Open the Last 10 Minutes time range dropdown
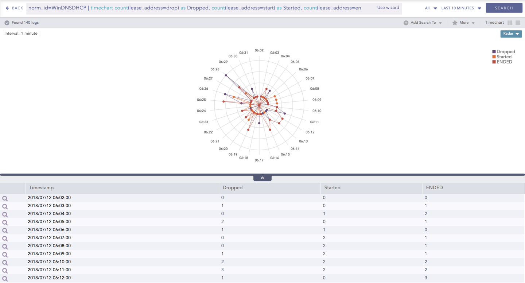Viewport: 525px width, 283px height. pos(461,8)
